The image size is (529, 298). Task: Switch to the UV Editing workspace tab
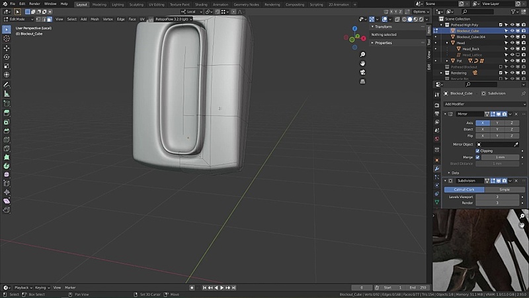[x=157, y=5]
